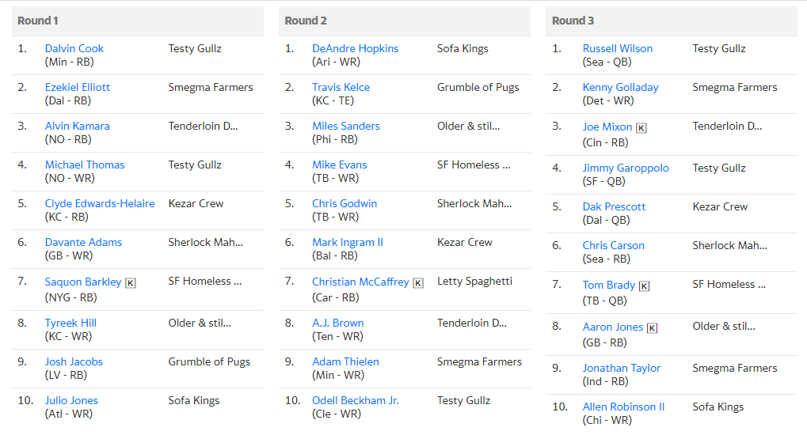Click Odell Beckham Jr. in Round 2

click(356, 400)
